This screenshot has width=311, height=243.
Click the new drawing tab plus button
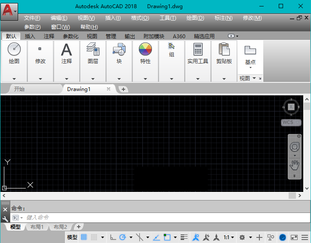coord(123,89)
